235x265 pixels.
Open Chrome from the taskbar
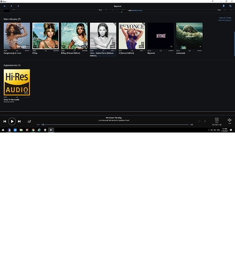click(x=33, y=130)
